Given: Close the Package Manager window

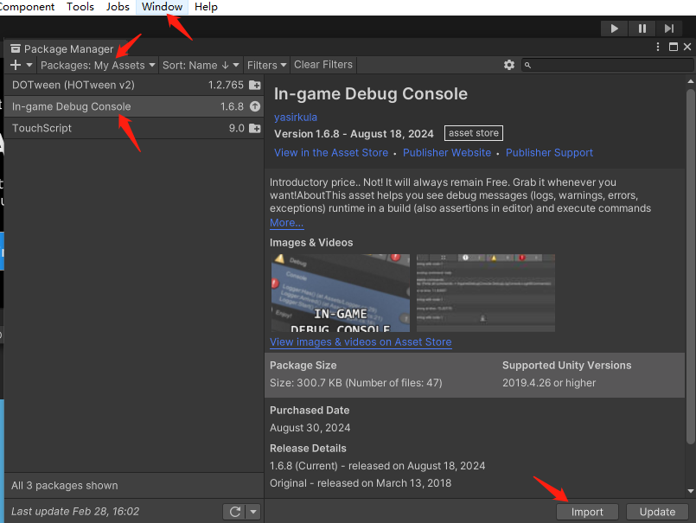Looking at the screenshot, I should click(687, 47).
